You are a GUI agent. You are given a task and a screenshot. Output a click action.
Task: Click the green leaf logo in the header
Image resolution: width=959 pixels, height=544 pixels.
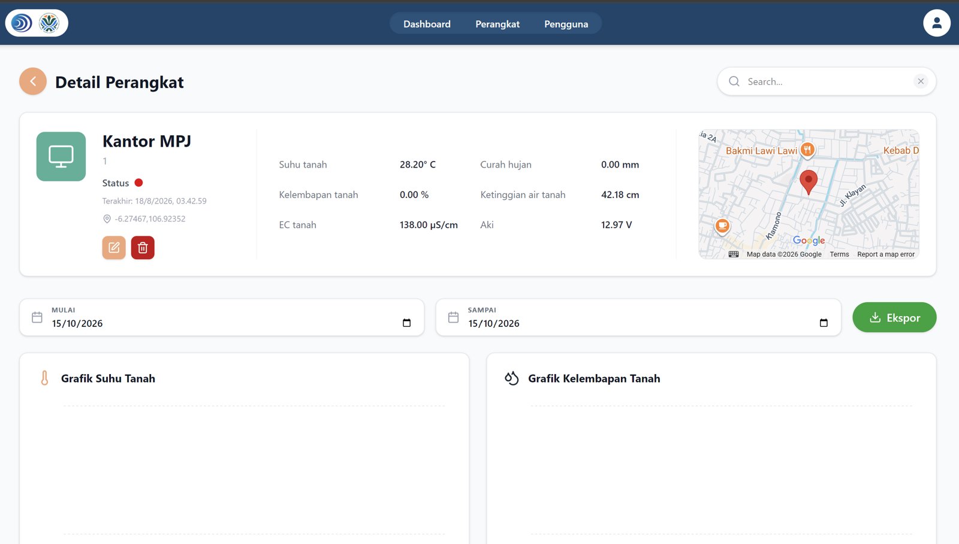tap(49, 23)
